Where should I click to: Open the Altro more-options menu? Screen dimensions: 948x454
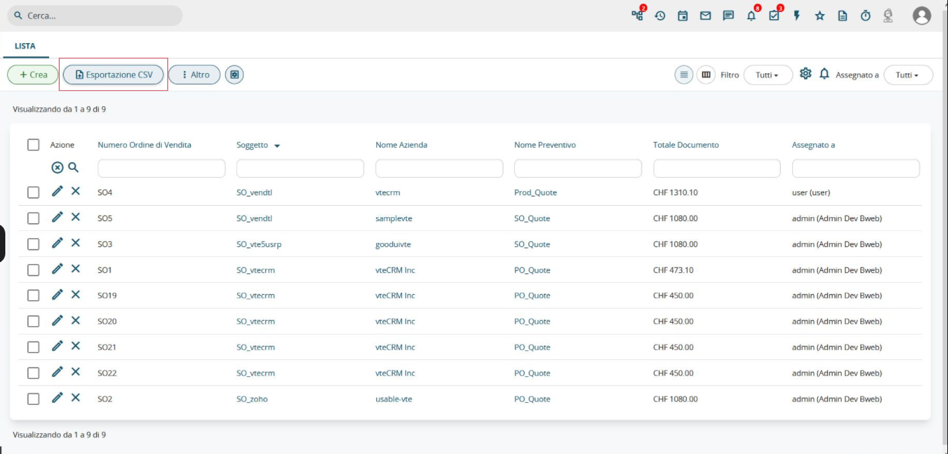(x=194, y=75)
